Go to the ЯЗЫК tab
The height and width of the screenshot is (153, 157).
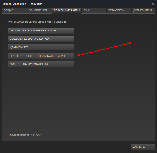click(x=94, y=10)
